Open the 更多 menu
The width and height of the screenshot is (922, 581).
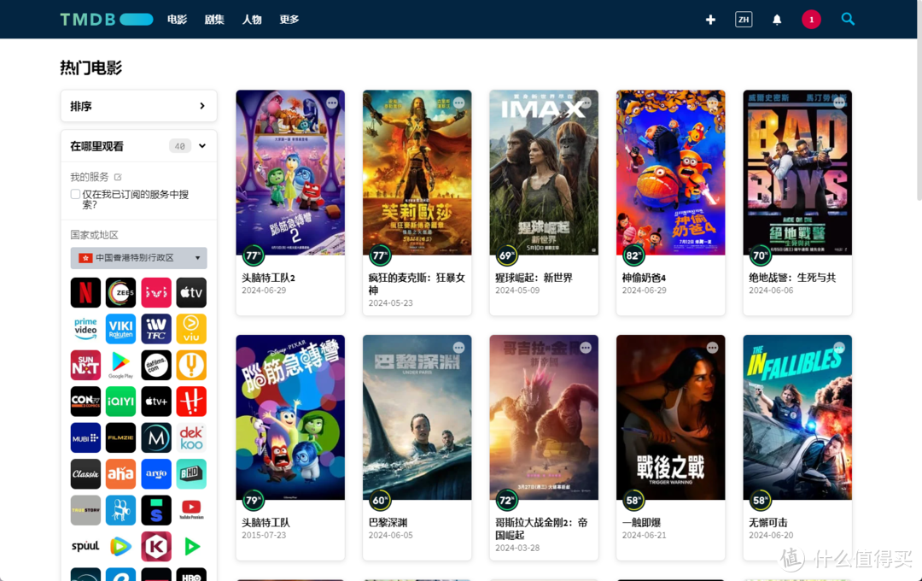coord(289,20)
